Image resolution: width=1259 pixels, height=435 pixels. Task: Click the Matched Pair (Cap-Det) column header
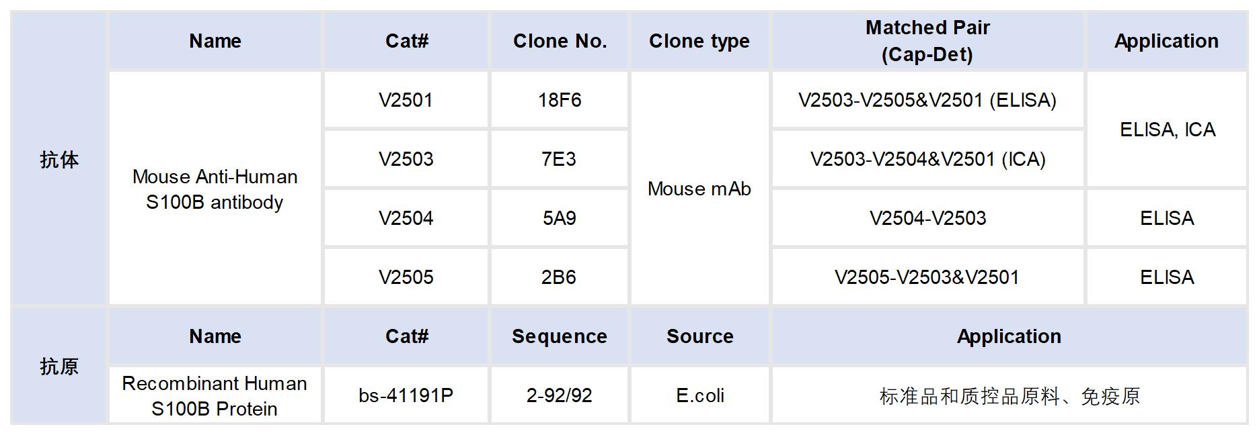[927, 41]
